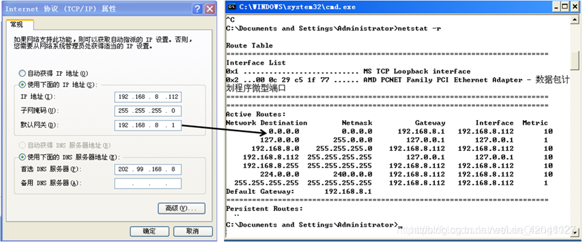Click the 'Metric' column header

[x=535, y=123]
